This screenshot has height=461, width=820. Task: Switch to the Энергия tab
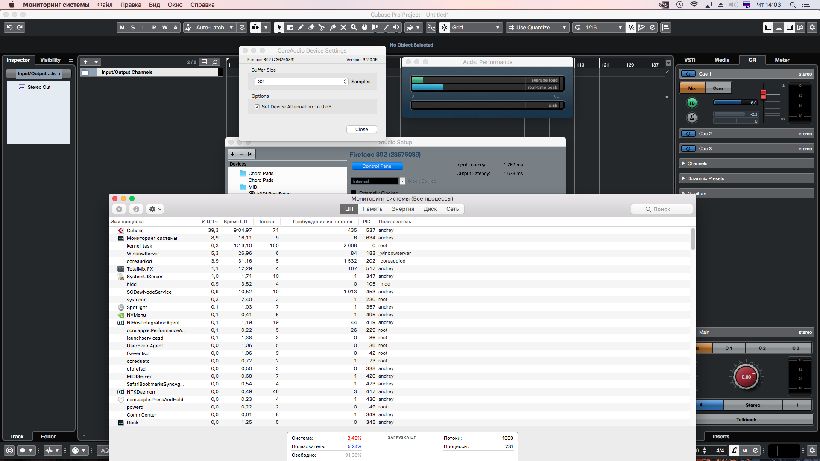pyautogui.click(x=403, y=209)
